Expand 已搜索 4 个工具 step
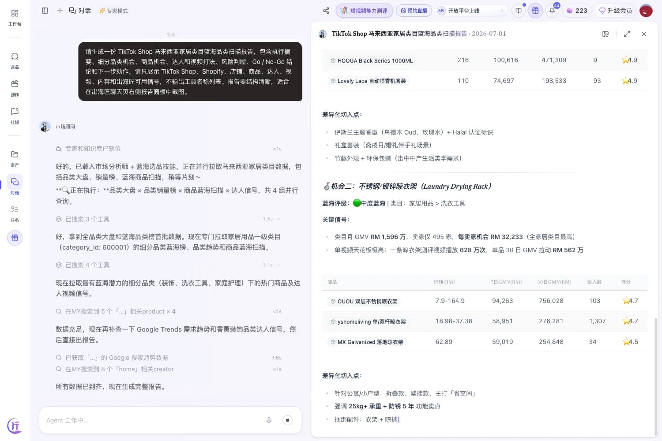This screenshot has width=662, height=441. point(168,265)
